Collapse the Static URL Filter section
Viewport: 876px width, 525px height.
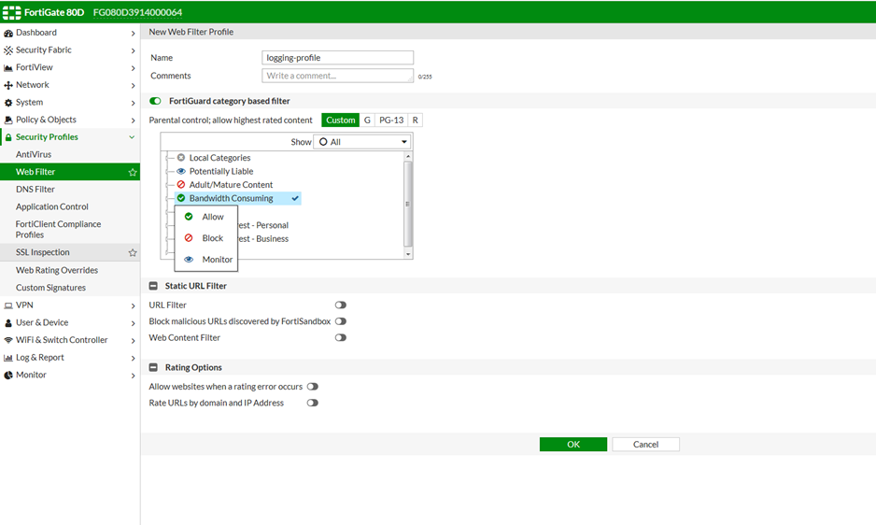coord(153,286)
